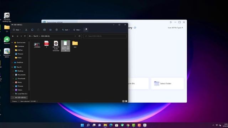Expand the OneDrive node

coord(12,63)
